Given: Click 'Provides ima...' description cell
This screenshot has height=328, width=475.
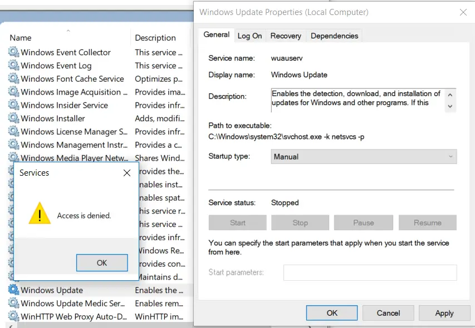Looking at the screenshot, I should point(160,92).
